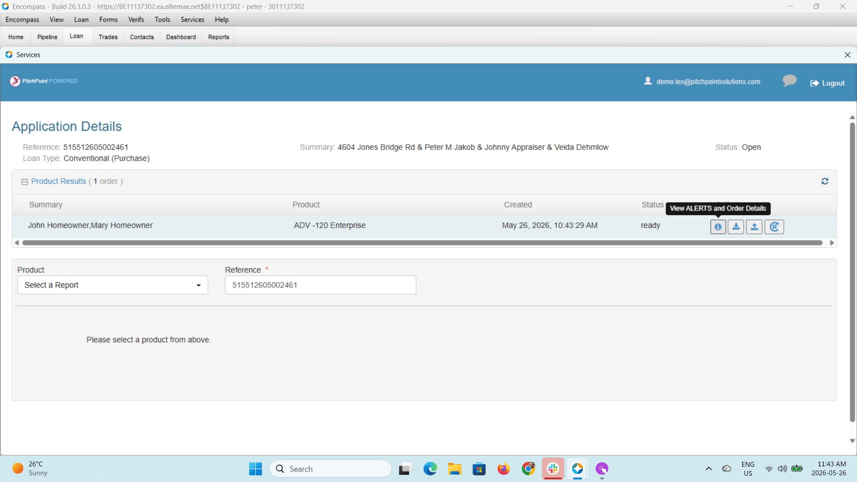The width and height of the screenshot is (857, 482).
Task: Open weather widget showing 26°C Sunny
Action: tap(30, 469)
